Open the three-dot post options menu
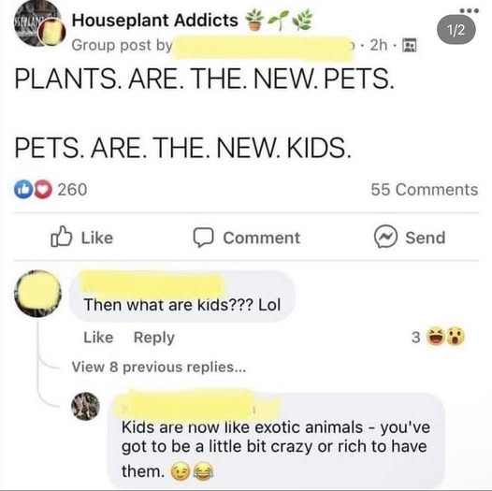 click(469, 10)
